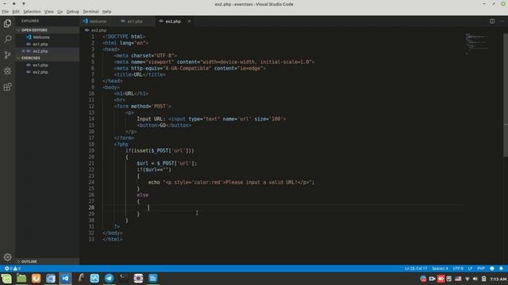The image size is (508, 285).
Task: Open the Go menu
Action: pos(60,12)
